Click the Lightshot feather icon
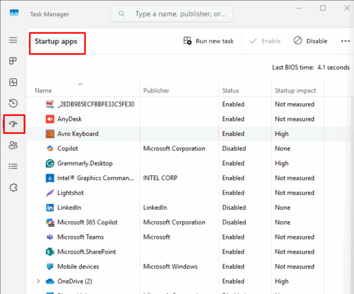This screenshot has height=294, width=354. (50, 193)
